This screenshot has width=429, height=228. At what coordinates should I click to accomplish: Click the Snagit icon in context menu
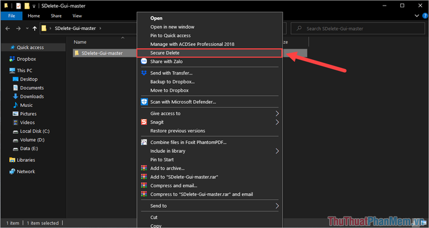(144, 122)
